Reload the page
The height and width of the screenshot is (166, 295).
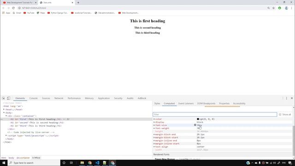[13, 8]
